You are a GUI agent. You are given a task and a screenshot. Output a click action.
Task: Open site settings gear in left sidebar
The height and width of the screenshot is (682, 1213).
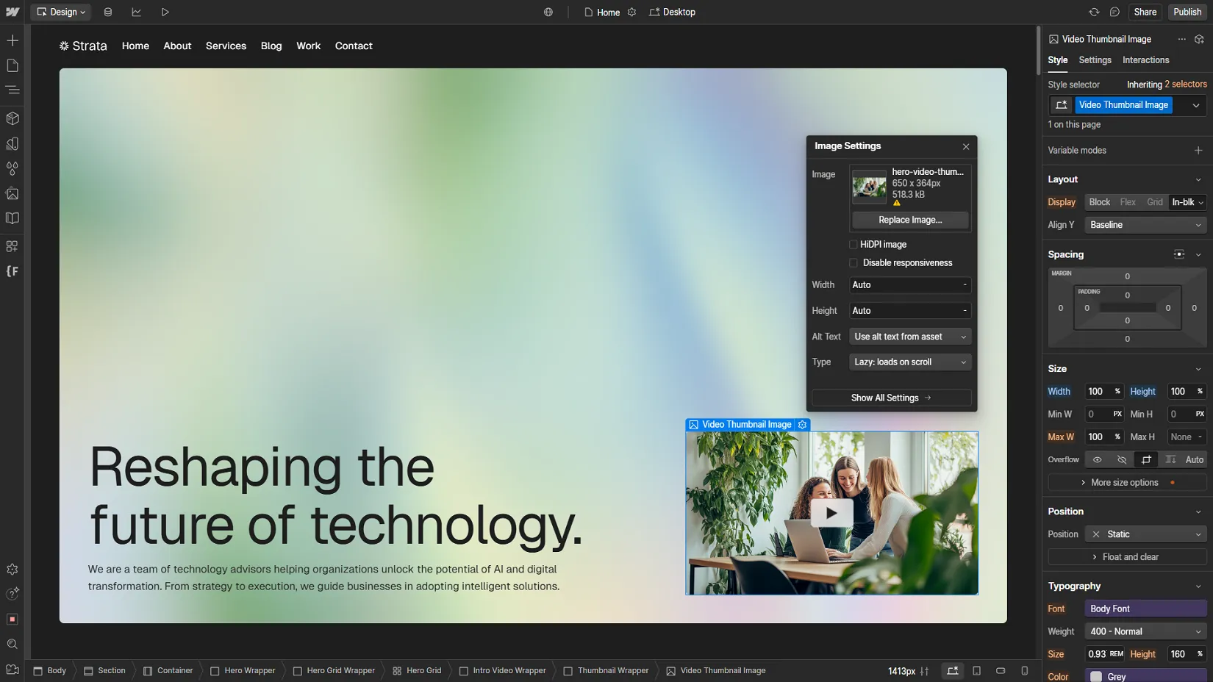pos(12,570)
